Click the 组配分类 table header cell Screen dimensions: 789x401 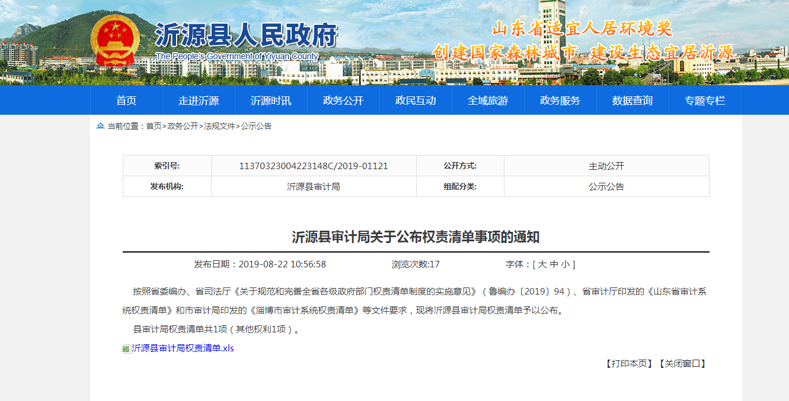click(460, 186)
